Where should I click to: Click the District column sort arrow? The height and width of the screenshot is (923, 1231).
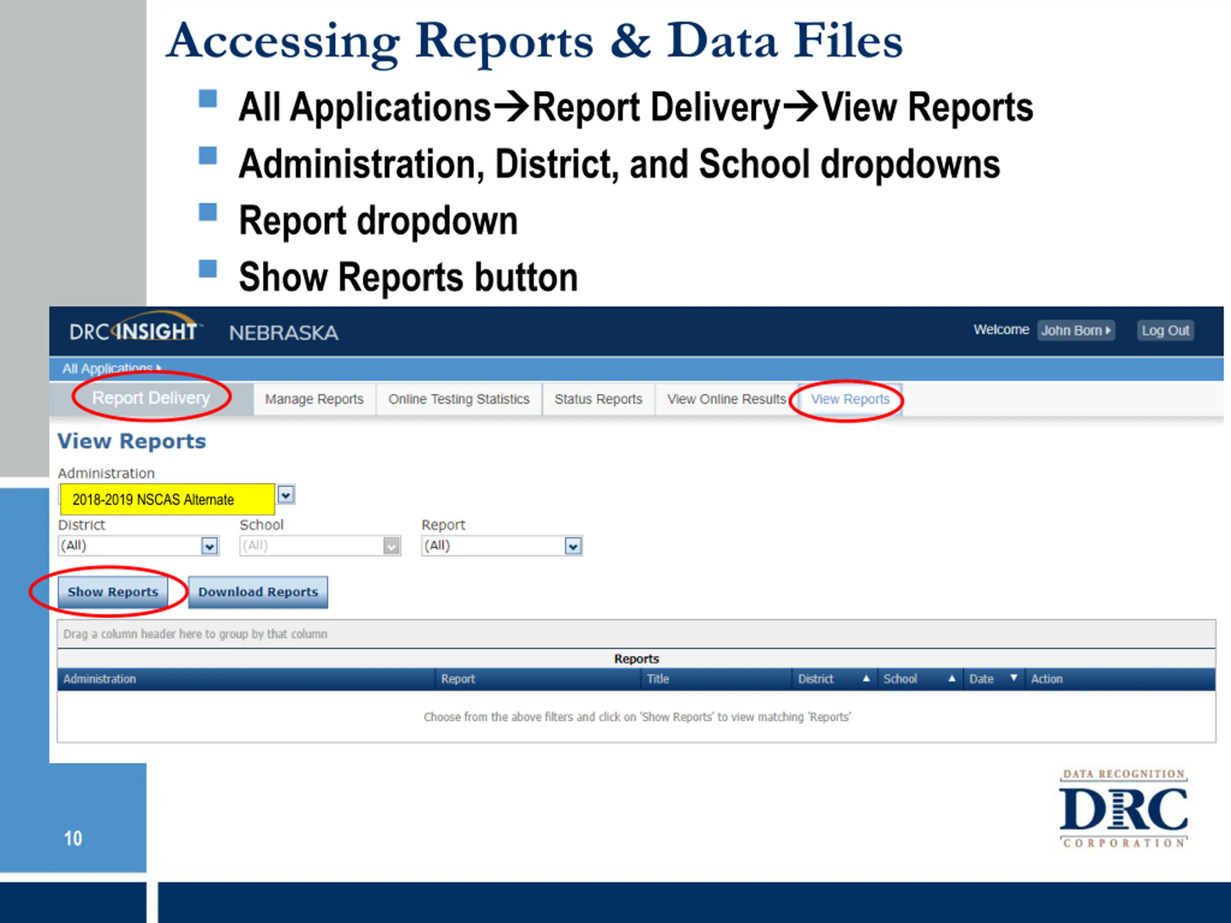(866, 678)
